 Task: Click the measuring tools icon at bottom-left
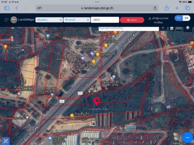pos(6,141)
